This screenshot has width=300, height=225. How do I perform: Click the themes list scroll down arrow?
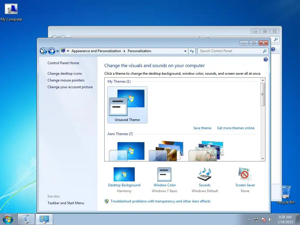pyautogui.click(x=263, y=158)
